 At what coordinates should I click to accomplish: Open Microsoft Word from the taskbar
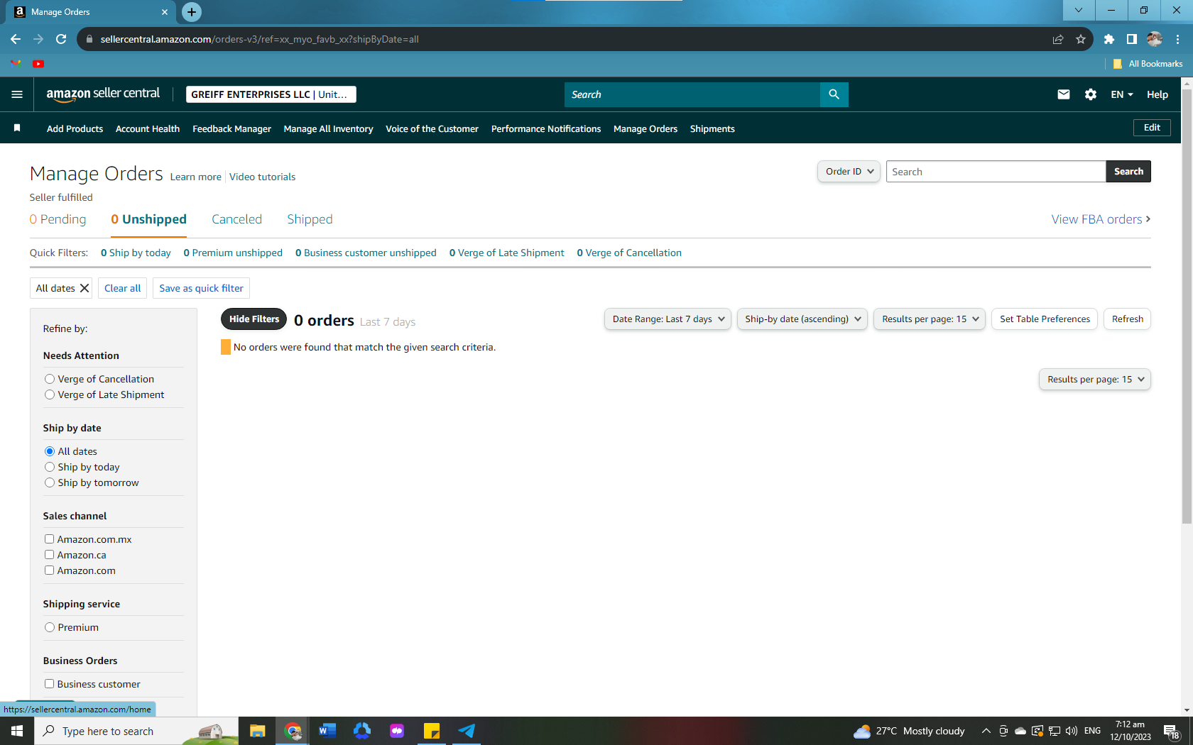pyautogui.click(x=327, y=731)
